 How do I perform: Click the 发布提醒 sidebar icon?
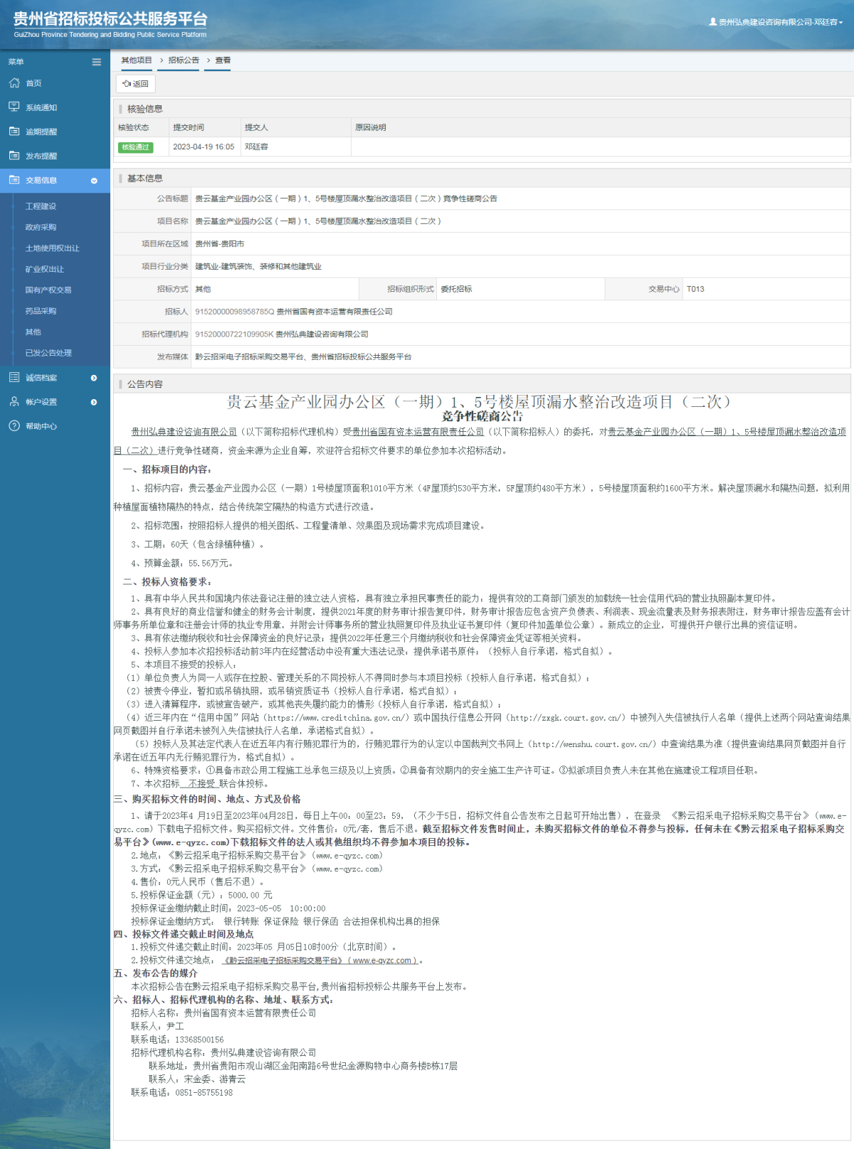[14, 156]
